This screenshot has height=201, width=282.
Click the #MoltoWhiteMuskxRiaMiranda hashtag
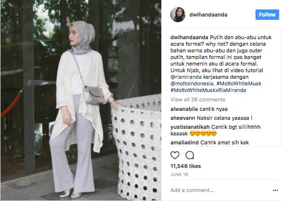tap(208, 90)
